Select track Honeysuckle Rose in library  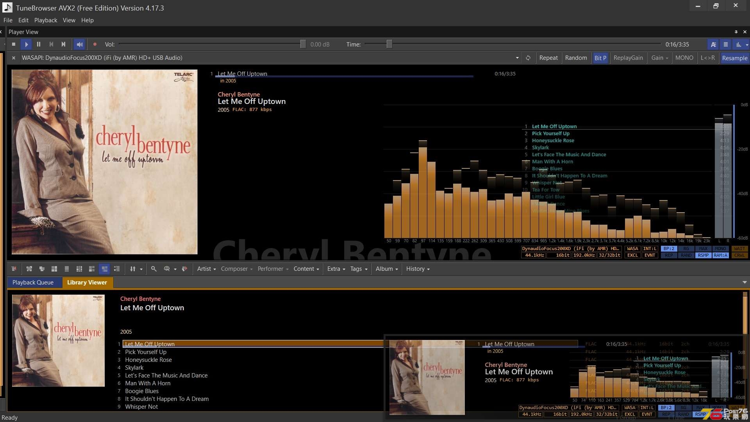(148, 360)
